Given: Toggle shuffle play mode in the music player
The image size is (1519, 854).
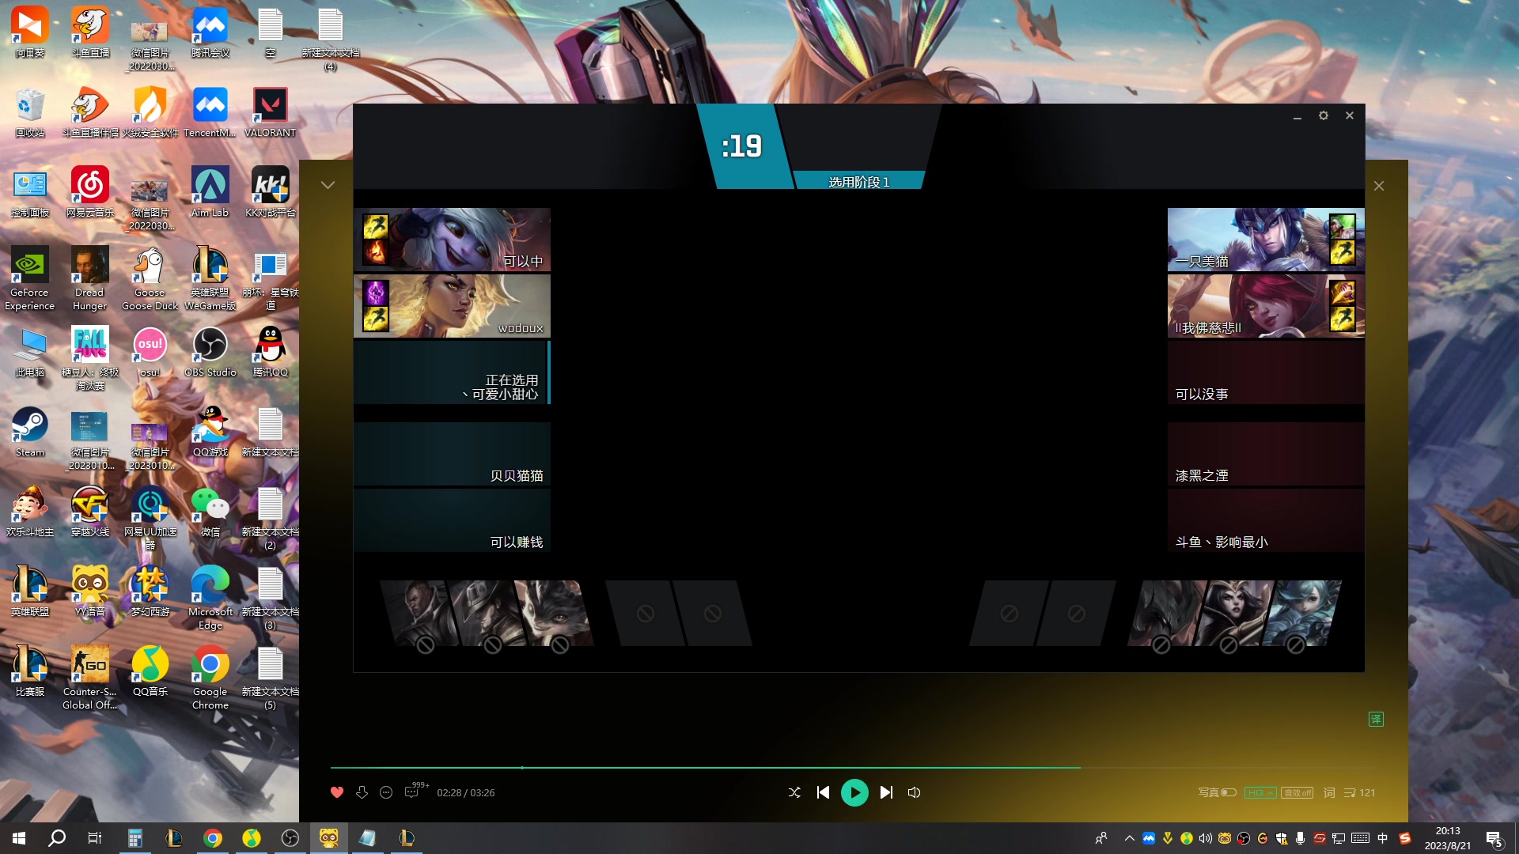Looking at the screenshot, I should 794,792.
